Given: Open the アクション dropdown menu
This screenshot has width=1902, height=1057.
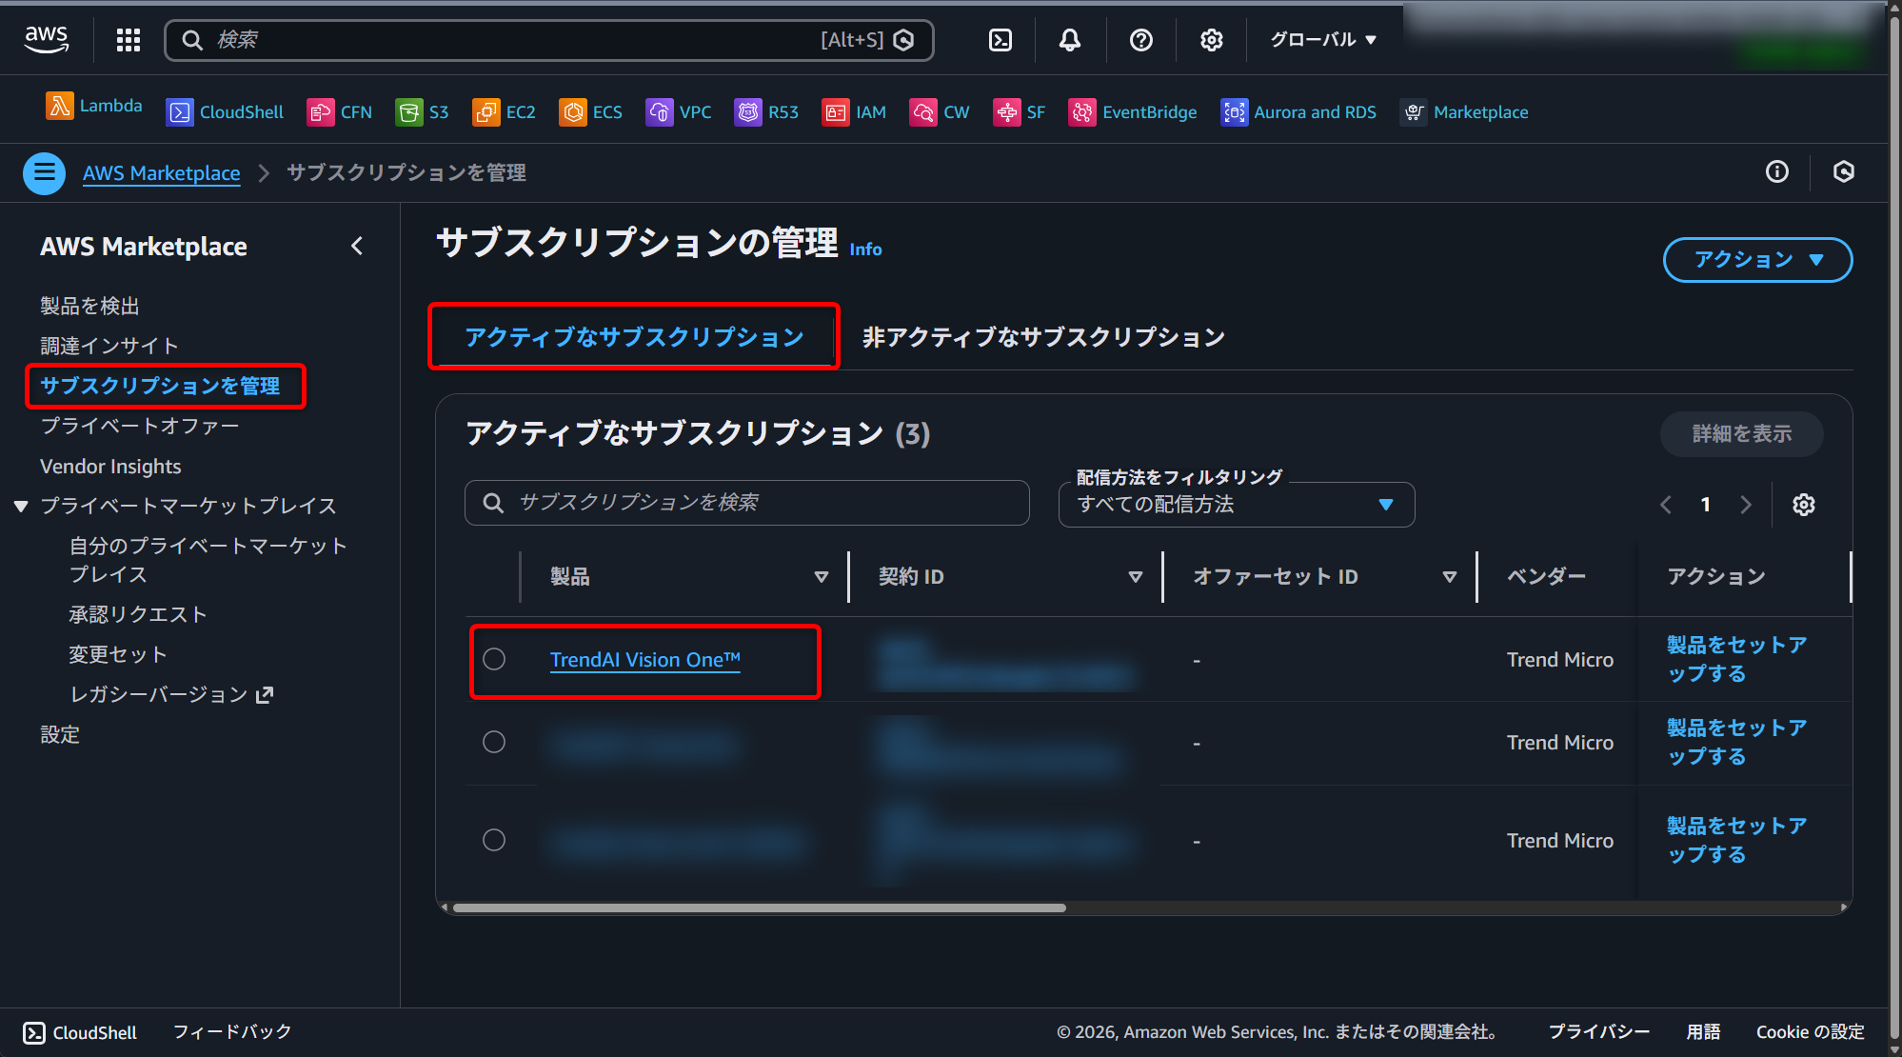Looking at the screenshot, I should coord(1756,259).
